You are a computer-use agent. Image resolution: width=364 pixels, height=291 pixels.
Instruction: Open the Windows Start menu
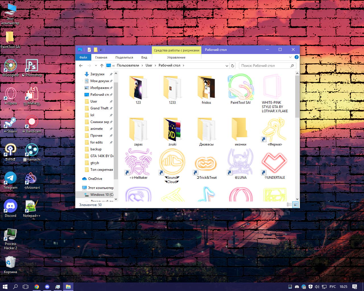click(x=5, y=287)
